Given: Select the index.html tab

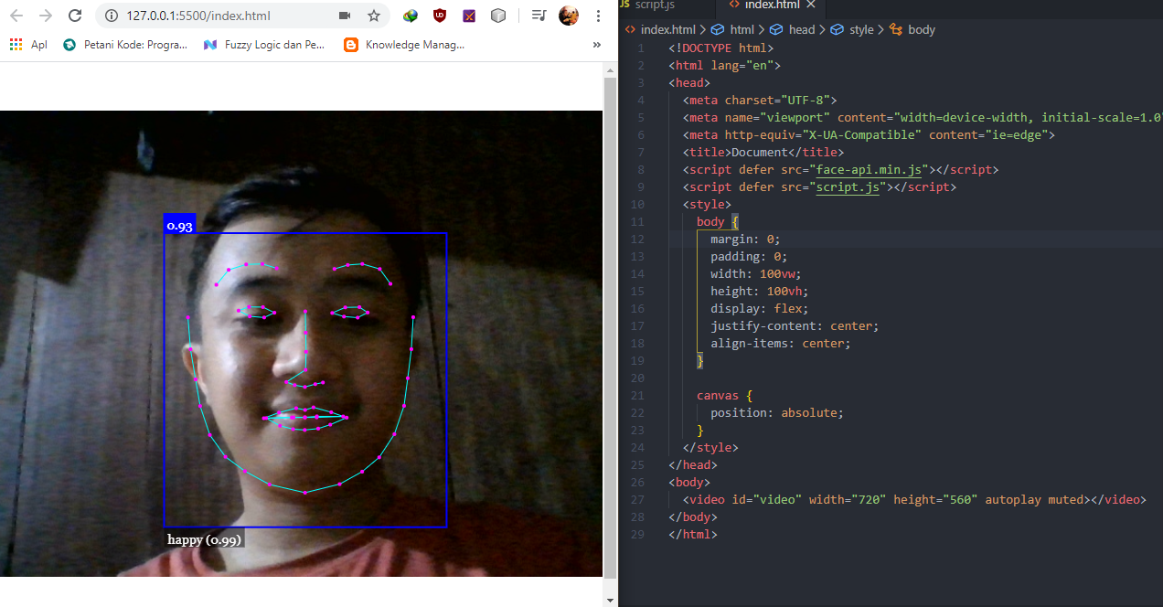Looking at the screenshot, I should click(768, 6).
